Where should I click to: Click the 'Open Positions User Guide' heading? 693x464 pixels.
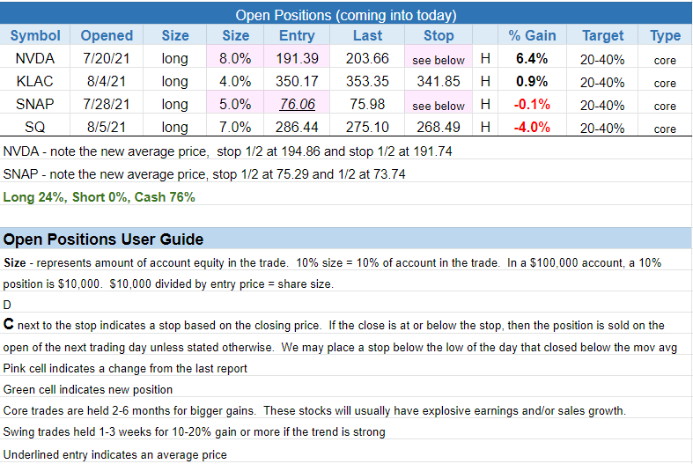[103, 239]
